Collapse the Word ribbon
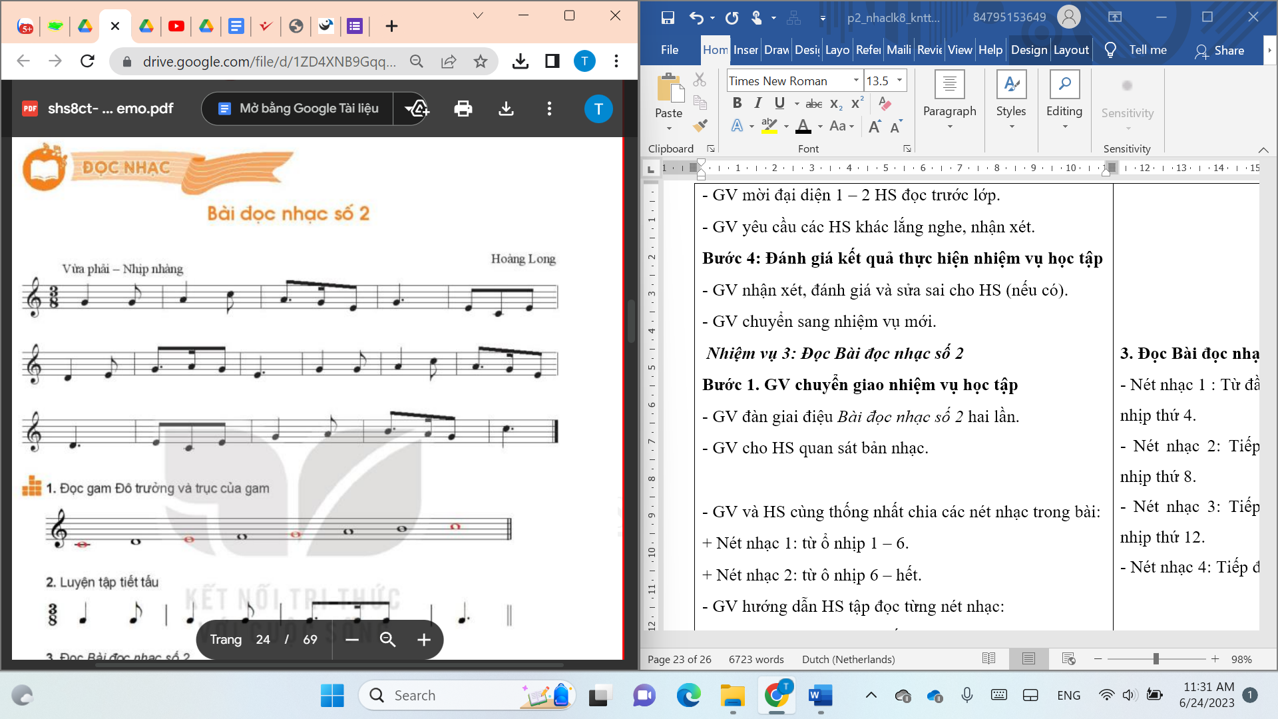 tap(1263, 149)
